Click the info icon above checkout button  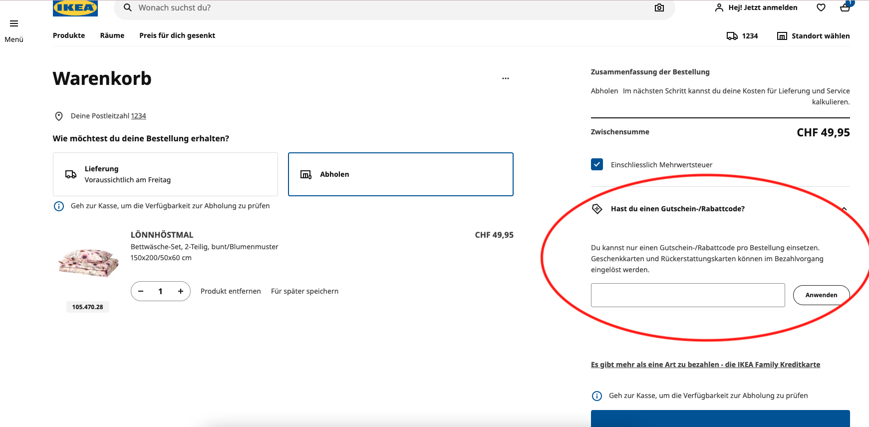(597, 396)
